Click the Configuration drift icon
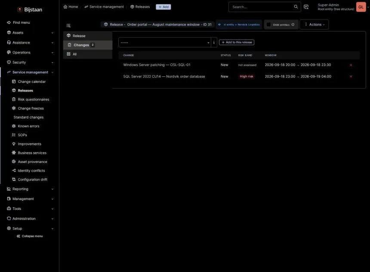The width and height of the screenshot is (370, 272). click(x=14, y=179)
